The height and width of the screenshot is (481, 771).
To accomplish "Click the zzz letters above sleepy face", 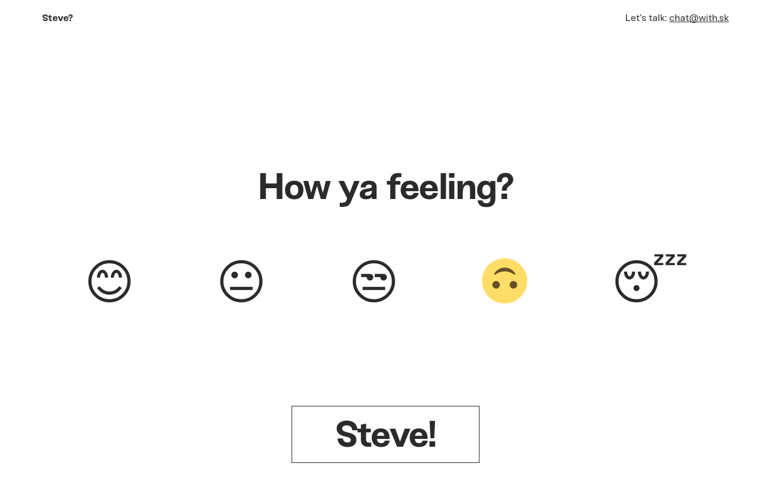I will pos(670,260).
